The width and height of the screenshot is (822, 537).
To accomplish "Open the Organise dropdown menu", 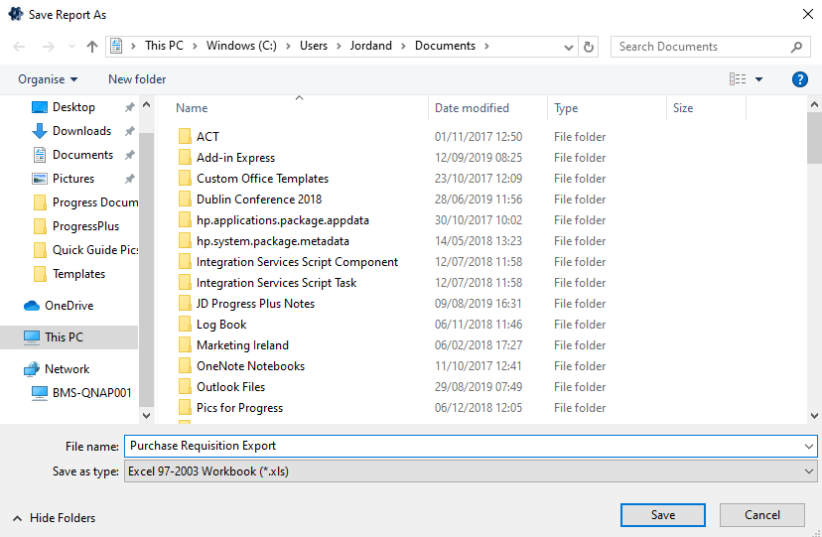I will click(x=48, y=79).
